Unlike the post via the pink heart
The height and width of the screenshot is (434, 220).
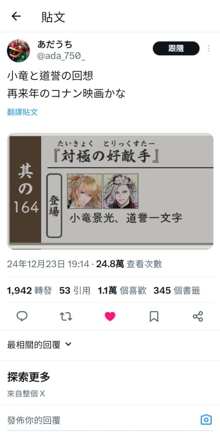pos(110,316)
